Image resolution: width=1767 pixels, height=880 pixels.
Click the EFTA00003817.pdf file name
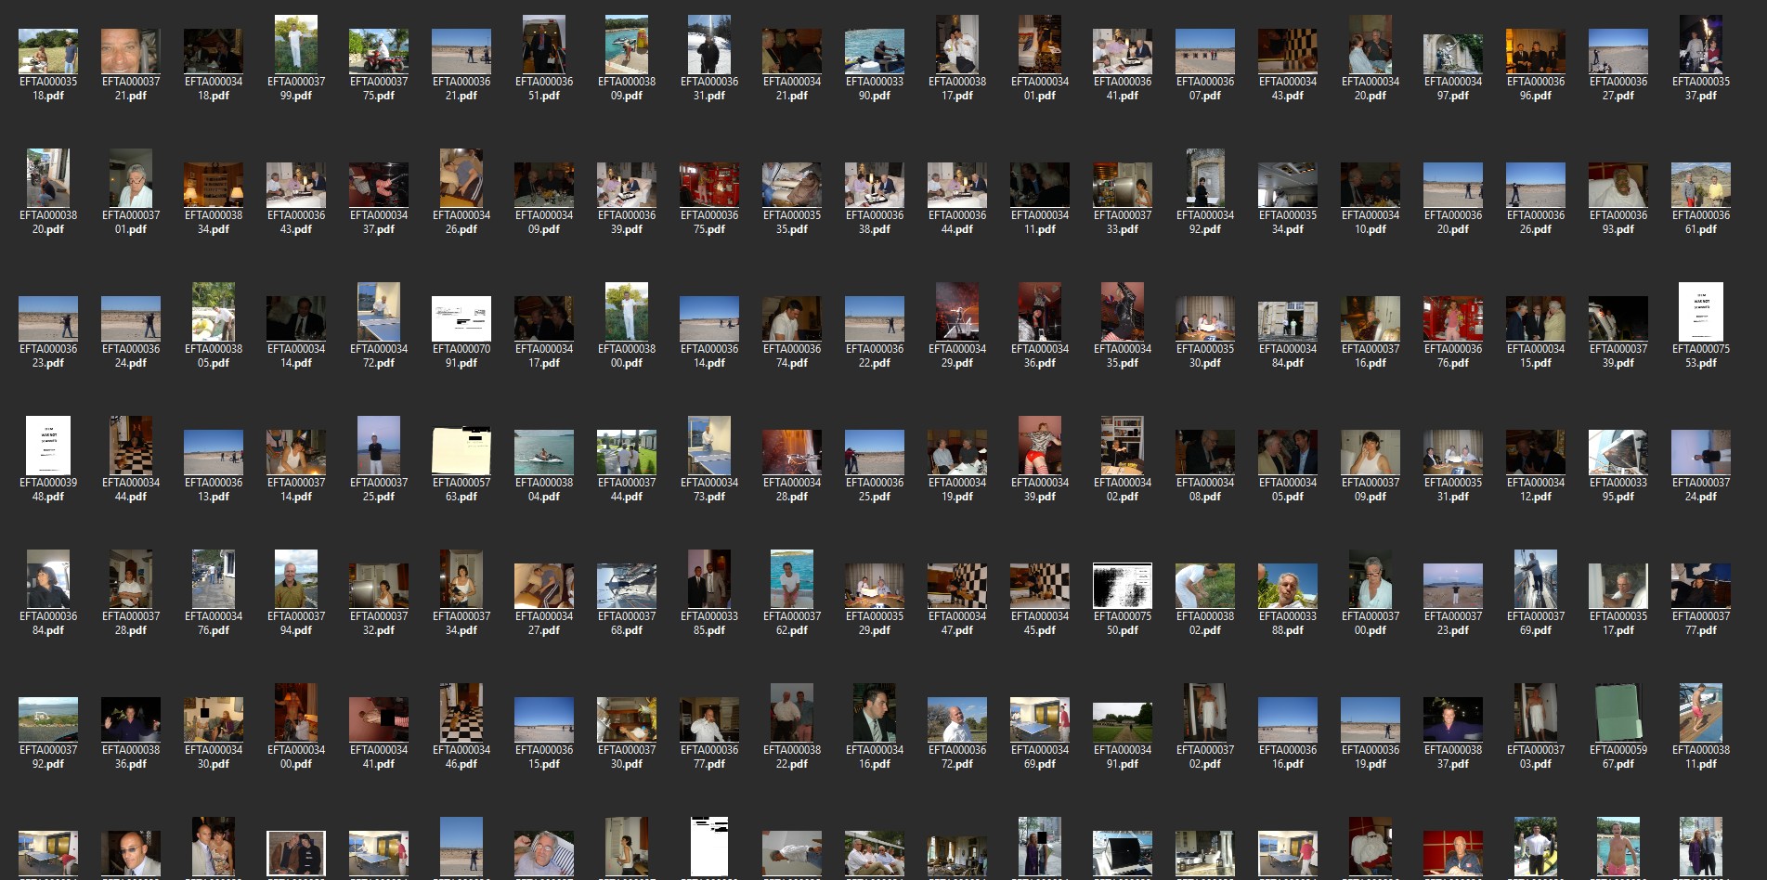pos(957,88)
